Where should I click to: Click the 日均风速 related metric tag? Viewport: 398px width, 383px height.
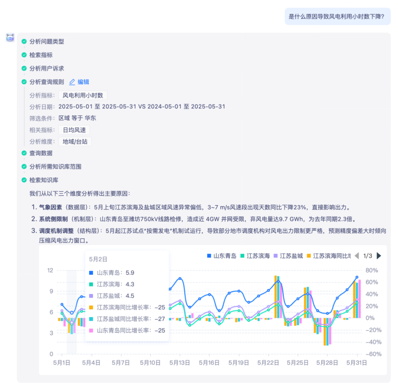(74, 130)
